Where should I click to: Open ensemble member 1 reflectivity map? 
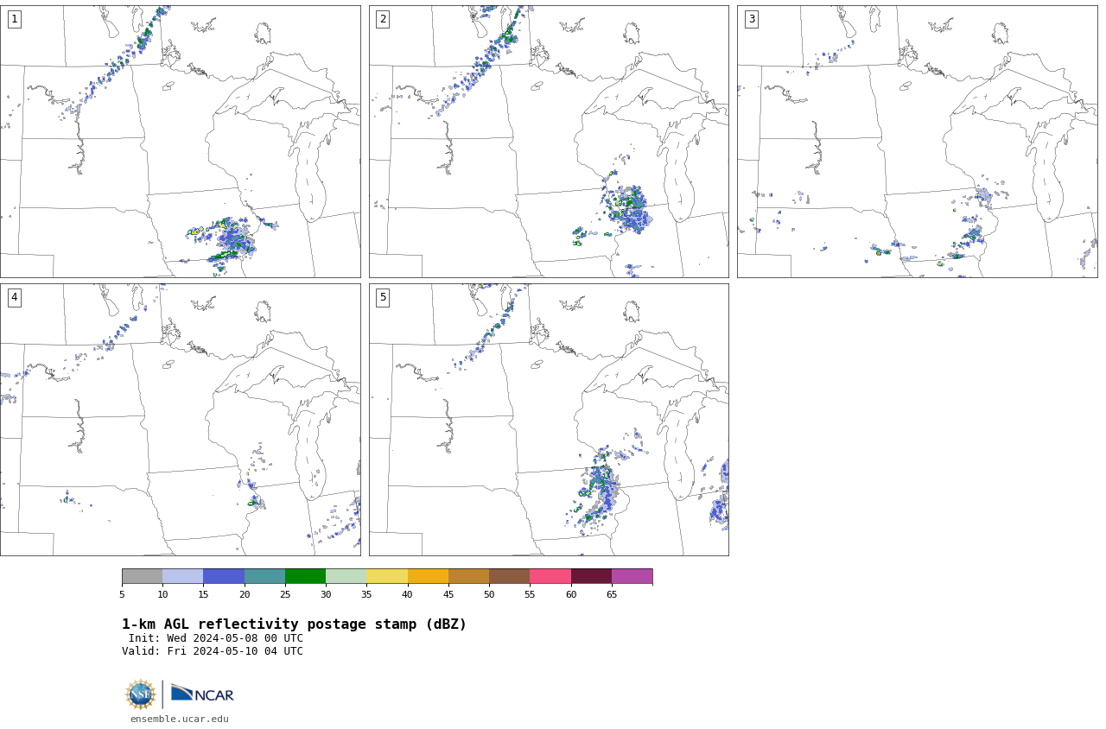tap(180, 142)
